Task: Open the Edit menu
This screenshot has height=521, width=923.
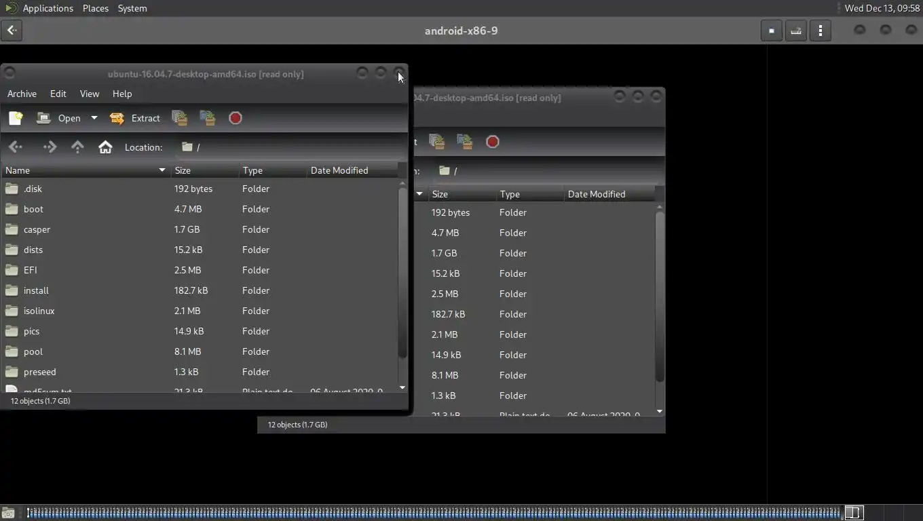Action: click(58, 94)
